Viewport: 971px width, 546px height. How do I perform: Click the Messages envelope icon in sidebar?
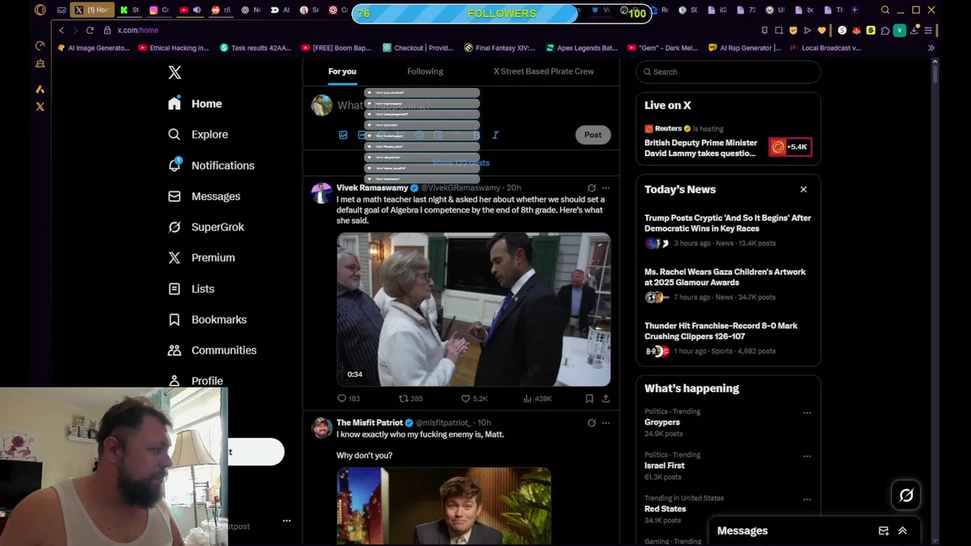(x=174, y=196)
